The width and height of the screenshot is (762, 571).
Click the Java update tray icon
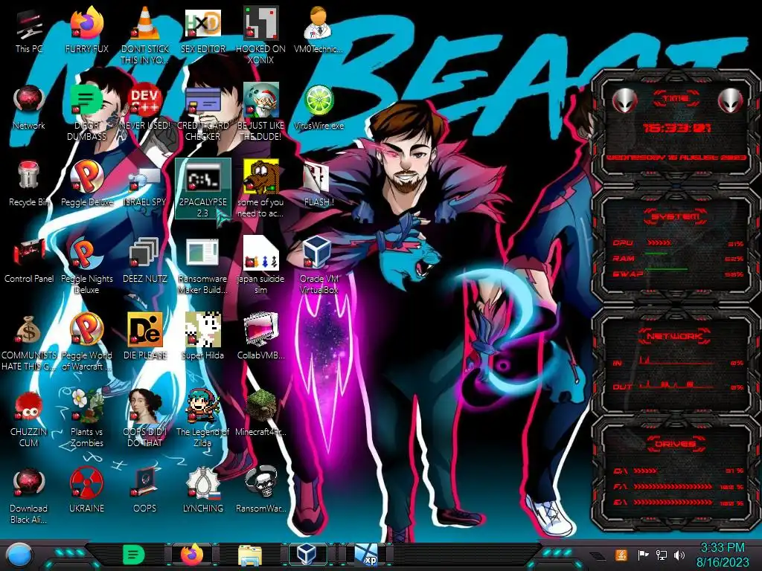point(621,555)
